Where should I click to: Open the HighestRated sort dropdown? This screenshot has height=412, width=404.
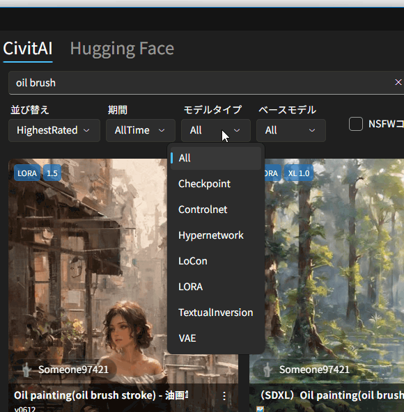tap(54, 130)
